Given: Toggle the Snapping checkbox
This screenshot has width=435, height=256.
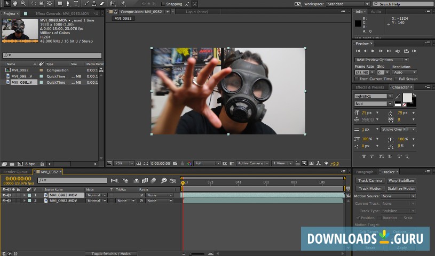Looking at the screenshot, I should pyautogui.click(x=163, y=4).
